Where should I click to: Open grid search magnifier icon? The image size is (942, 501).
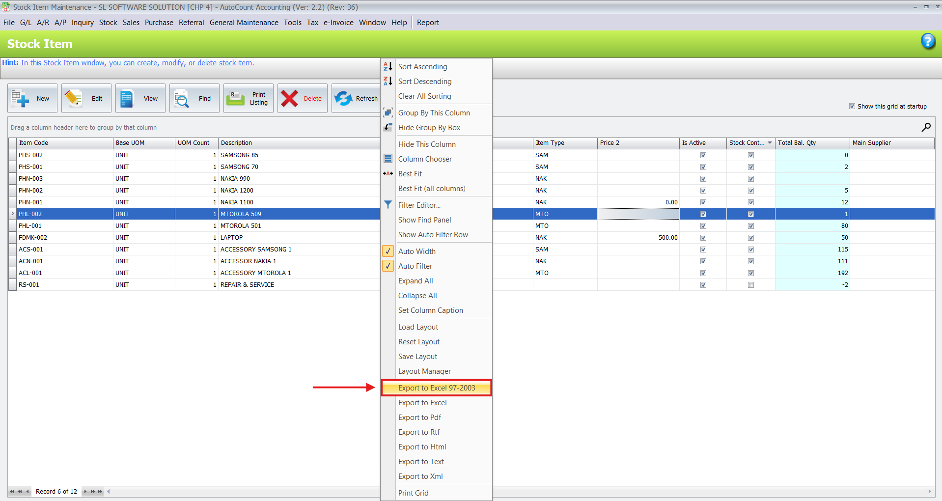point(926,127)
